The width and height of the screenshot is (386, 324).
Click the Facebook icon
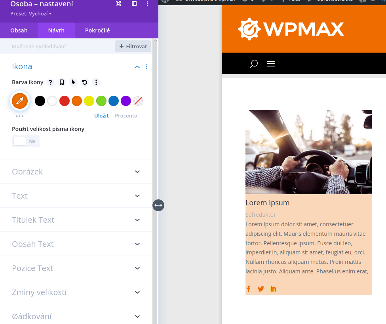coord(249,289)
